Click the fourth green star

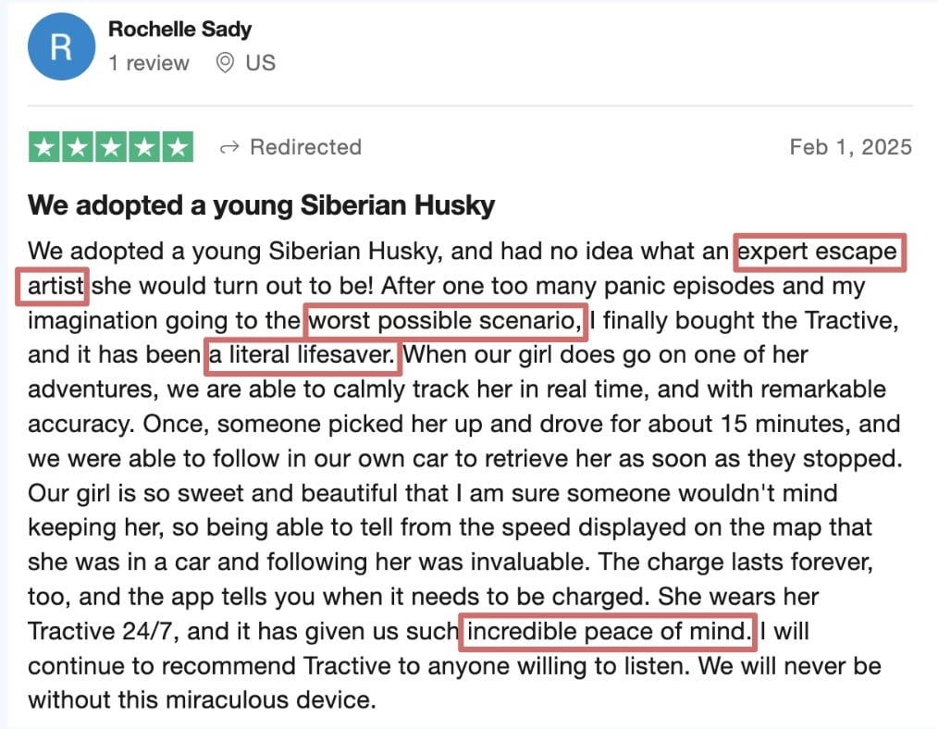(144, 147)
